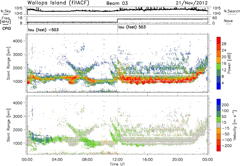Click the "Slant Range [km]" label of the velocity panel
The height and width of the screenshot is (166, 240).
pos(8,125)
